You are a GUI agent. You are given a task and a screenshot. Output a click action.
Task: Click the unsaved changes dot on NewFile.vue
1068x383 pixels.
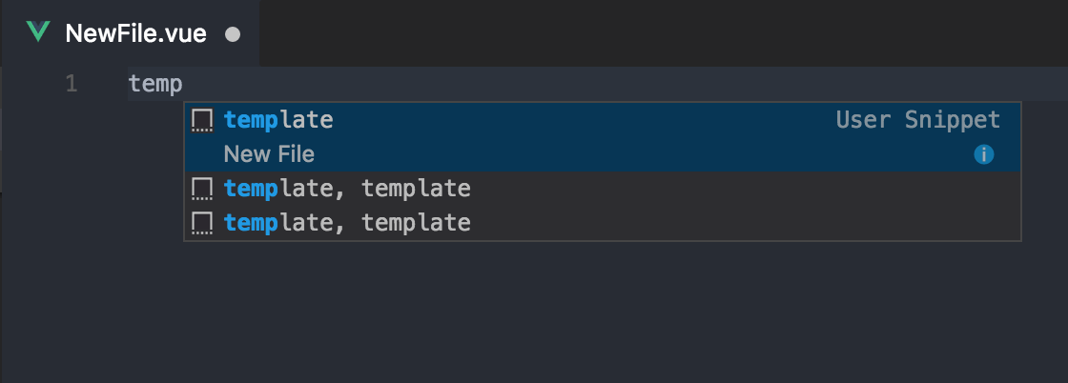pos(232,35)
